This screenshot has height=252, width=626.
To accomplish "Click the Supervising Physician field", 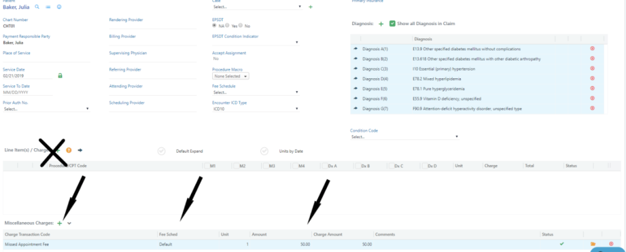I will pyautogui.click(x=153, y=59).
